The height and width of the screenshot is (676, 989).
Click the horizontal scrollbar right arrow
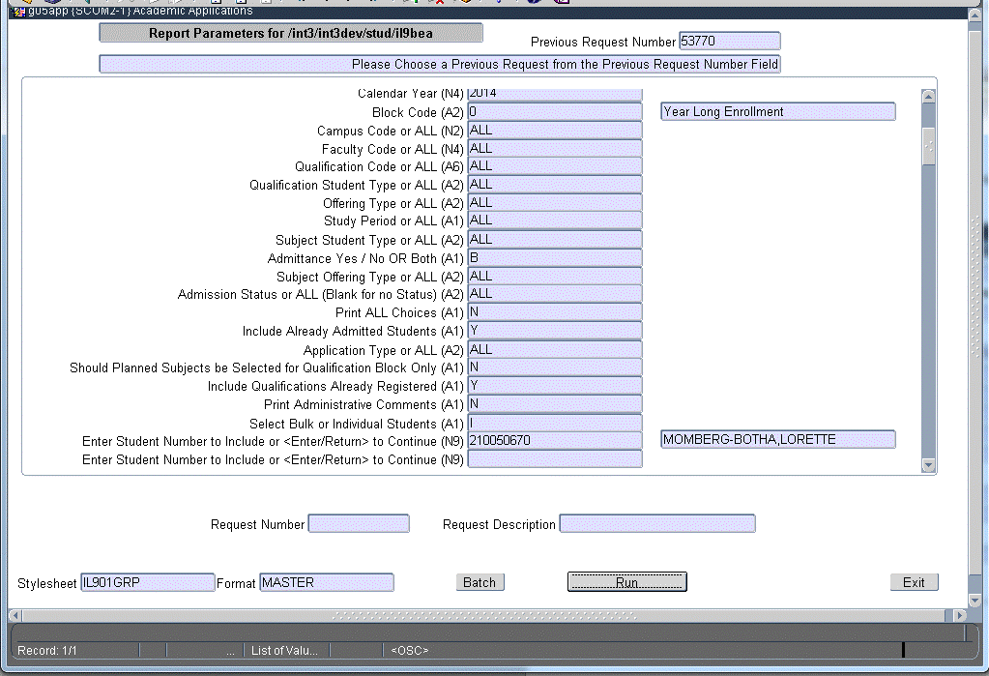click(x=959, y=615)
